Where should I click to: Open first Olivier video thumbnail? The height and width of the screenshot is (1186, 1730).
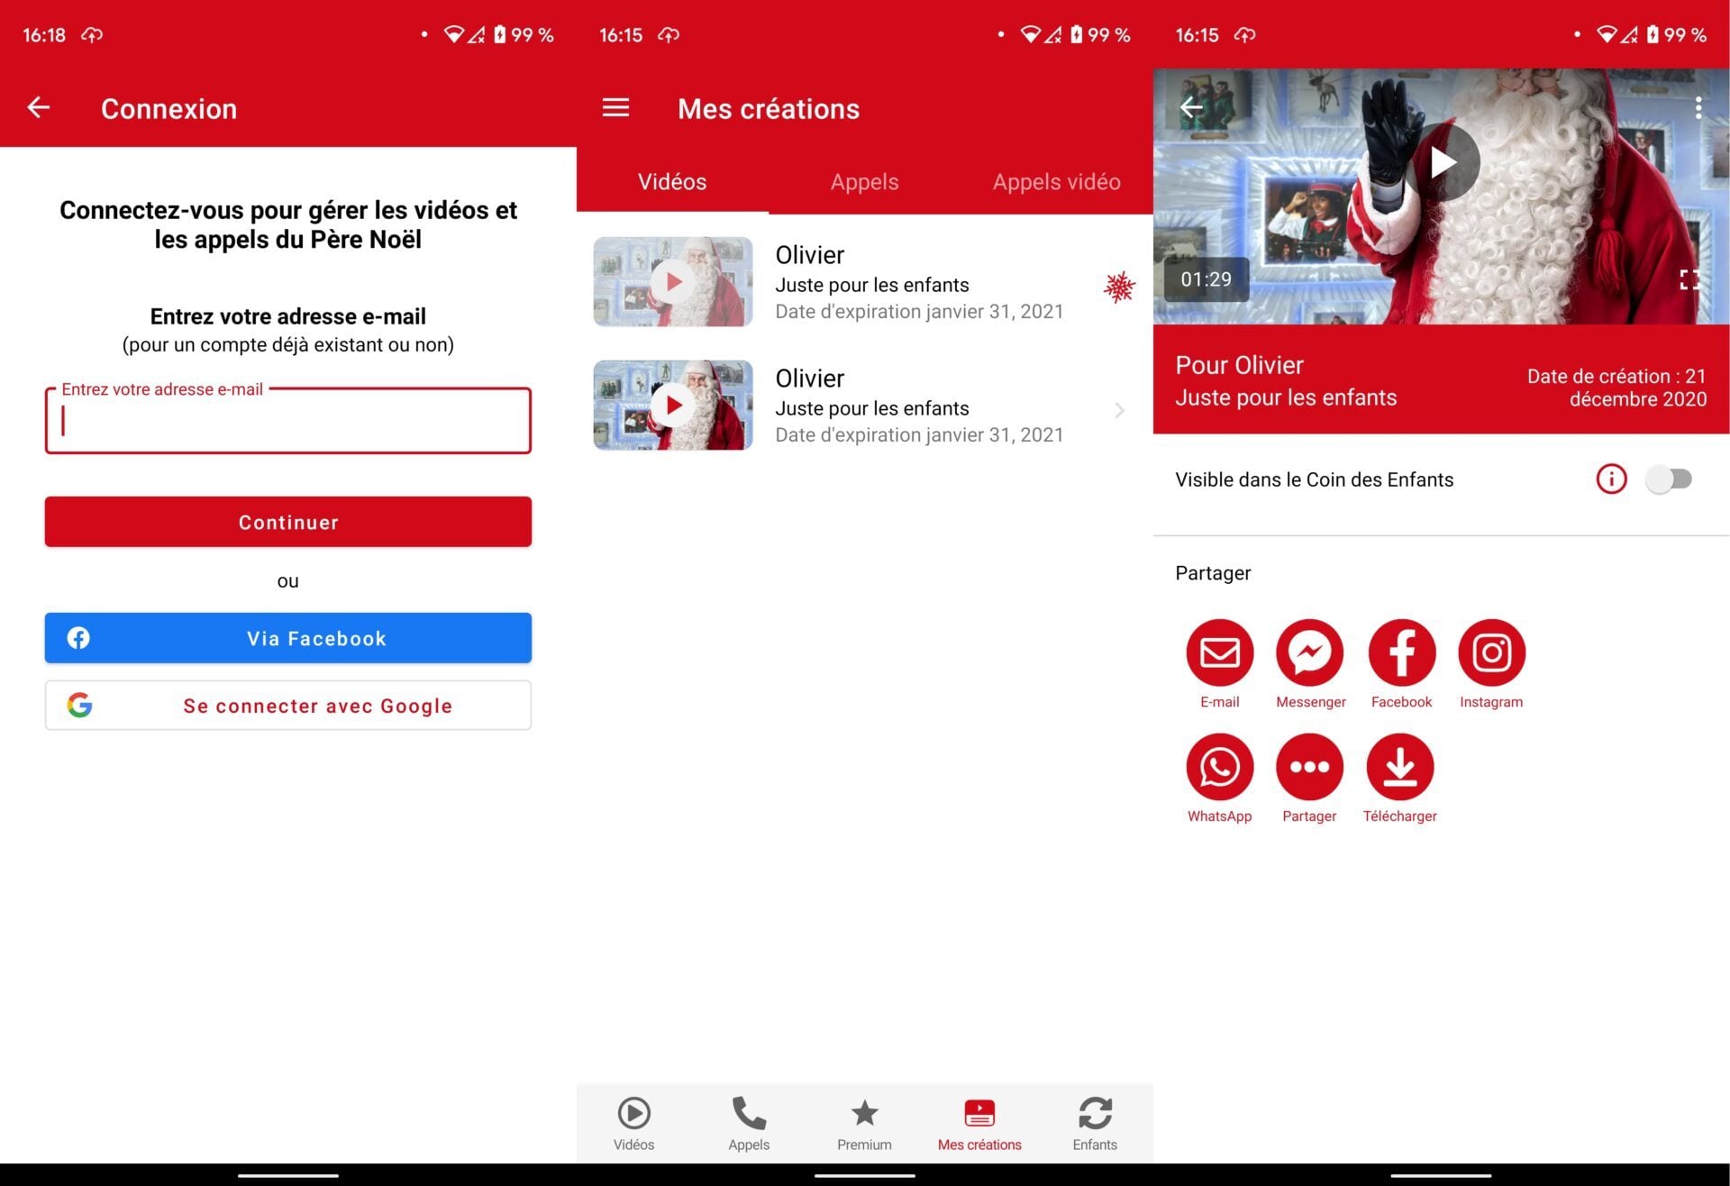coord(673,282)
